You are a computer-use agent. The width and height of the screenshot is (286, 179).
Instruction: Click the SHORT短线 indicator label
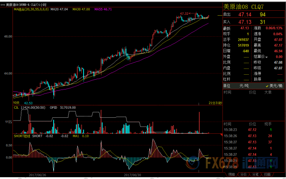point(22,136)
